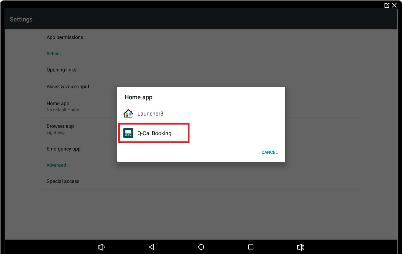Click the Home app dialog title
Screen dimensions: 402x254
point(138,97)
